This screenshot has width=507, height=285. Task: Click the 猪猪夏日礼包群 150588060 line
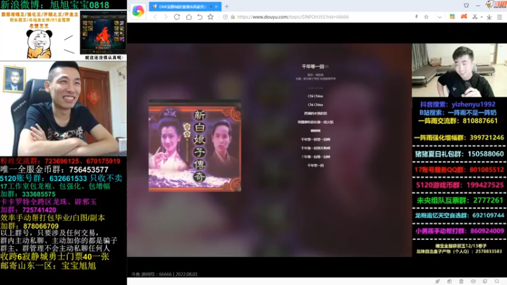(x=459, y=154)
